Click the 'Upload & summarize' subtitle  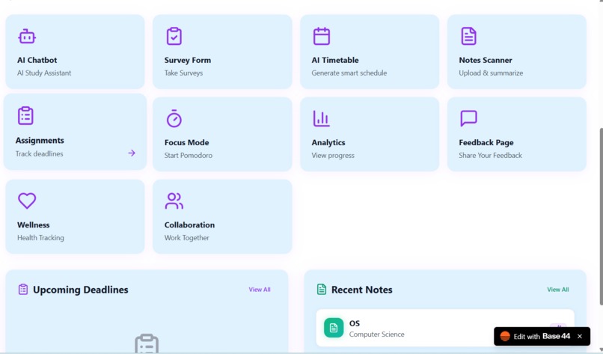click(x=491, y=73)
